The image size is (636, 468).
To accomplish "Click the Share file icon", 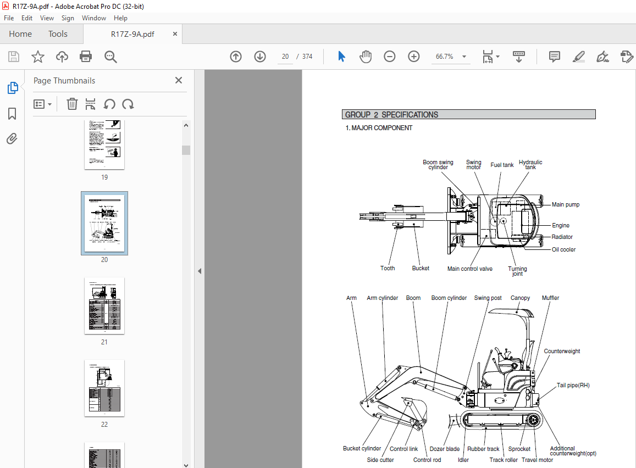I will pos(627,57).
